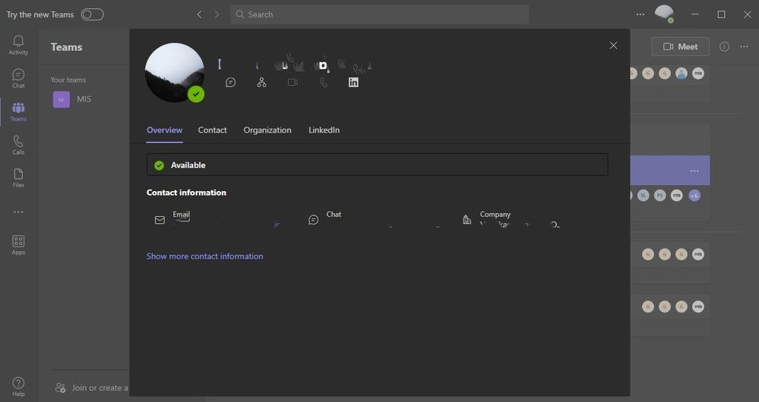Click the profile photo in the card
The width and height of the screenshot is (759, 402).
pos(174,73)
